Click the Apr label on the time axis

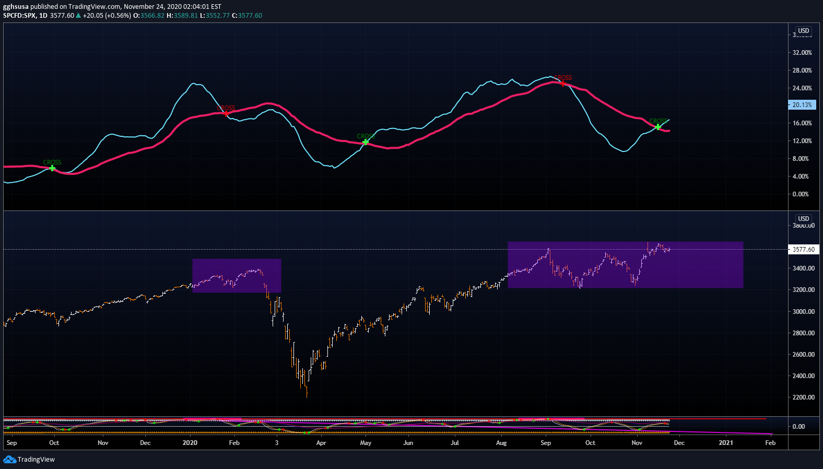(x=321, y=443)
